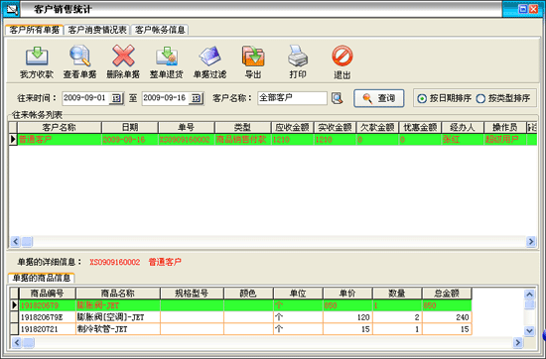
Task: Click the start date field 2009-09-01
Action: tap(86, 98)
